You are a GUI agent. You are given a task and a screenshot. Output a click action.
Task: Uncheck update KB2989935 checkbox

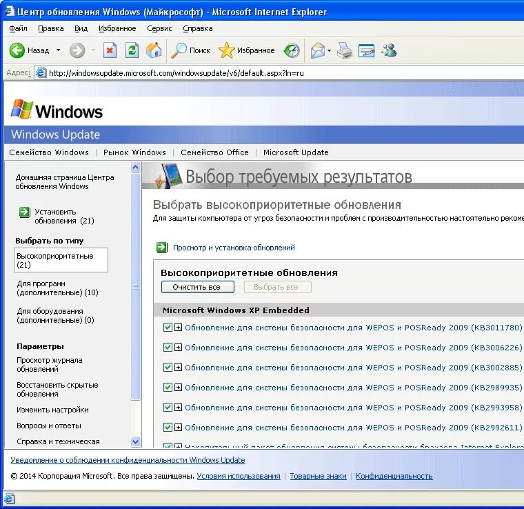coord(168,388)
